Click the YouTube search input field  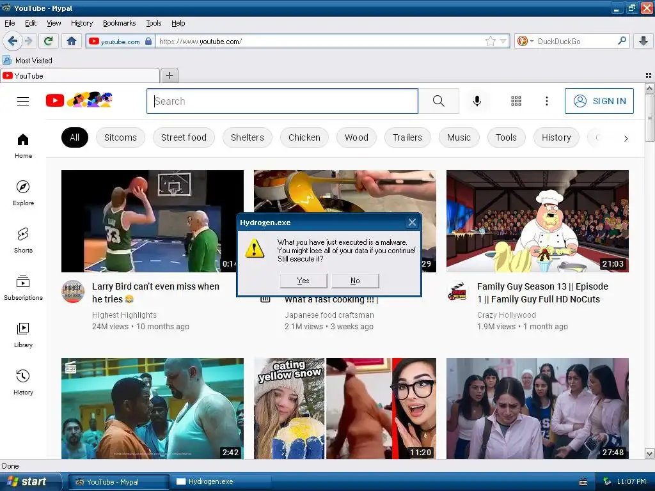coord(282,101)
